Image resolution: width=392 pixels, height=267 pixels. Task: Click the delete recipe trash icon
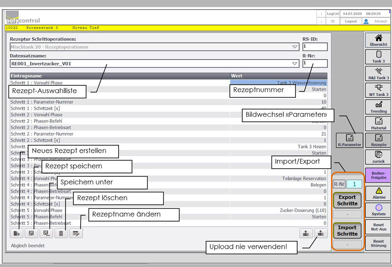click(x=61, y=234)
